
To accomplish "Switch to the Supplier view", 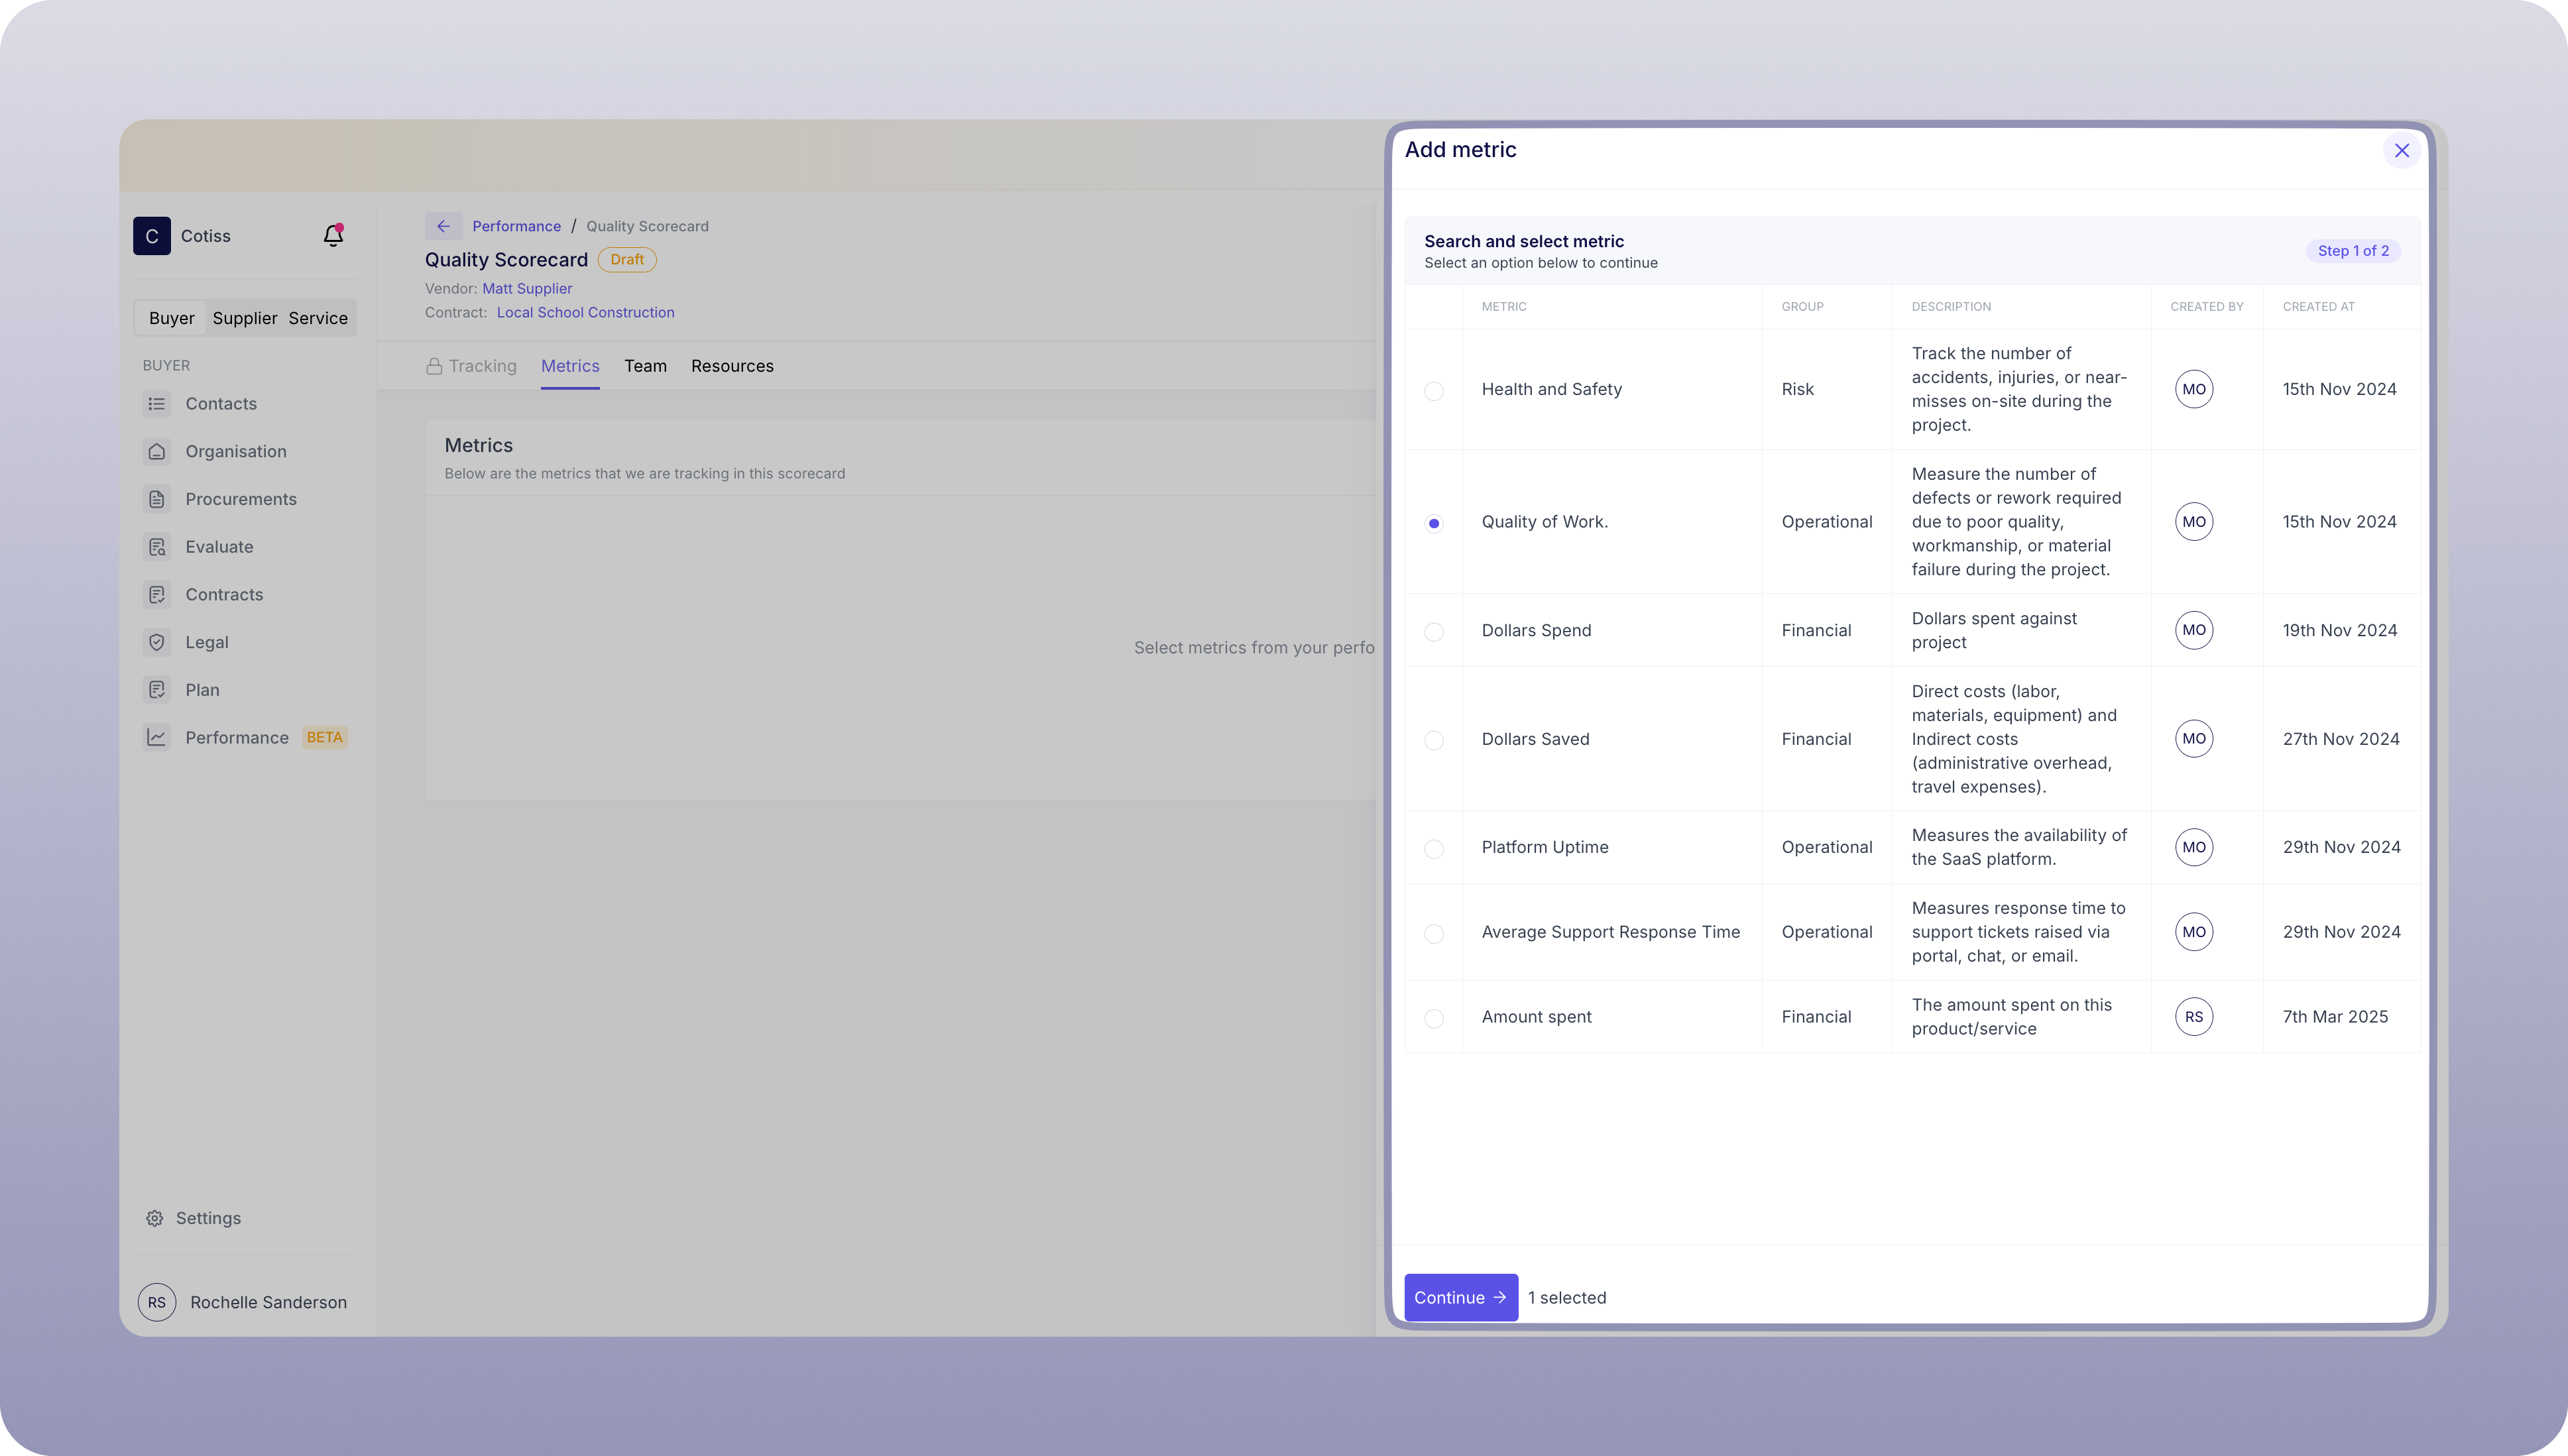I will 245,318.
